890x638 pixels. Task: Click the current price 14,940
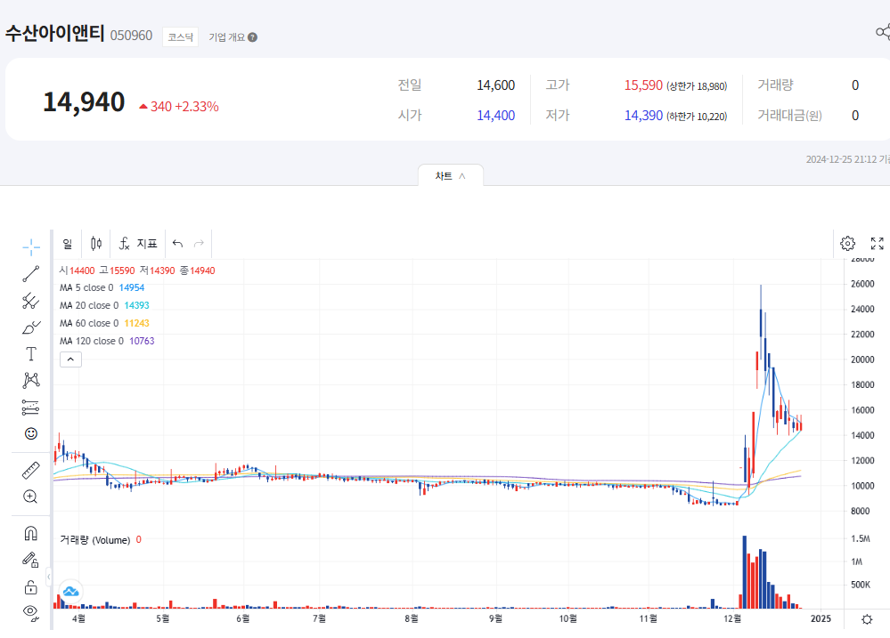[x=84, y=102]
